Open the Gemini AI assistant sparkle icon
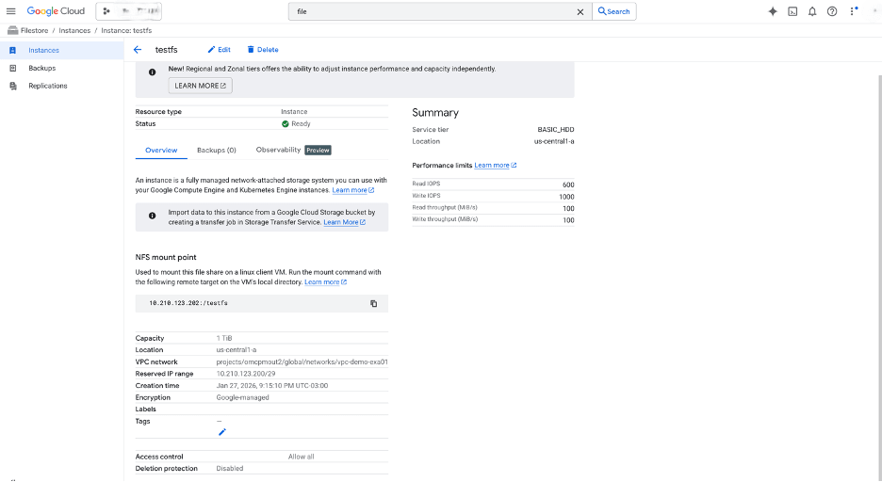The image size is (882, 482). [773, 11]
